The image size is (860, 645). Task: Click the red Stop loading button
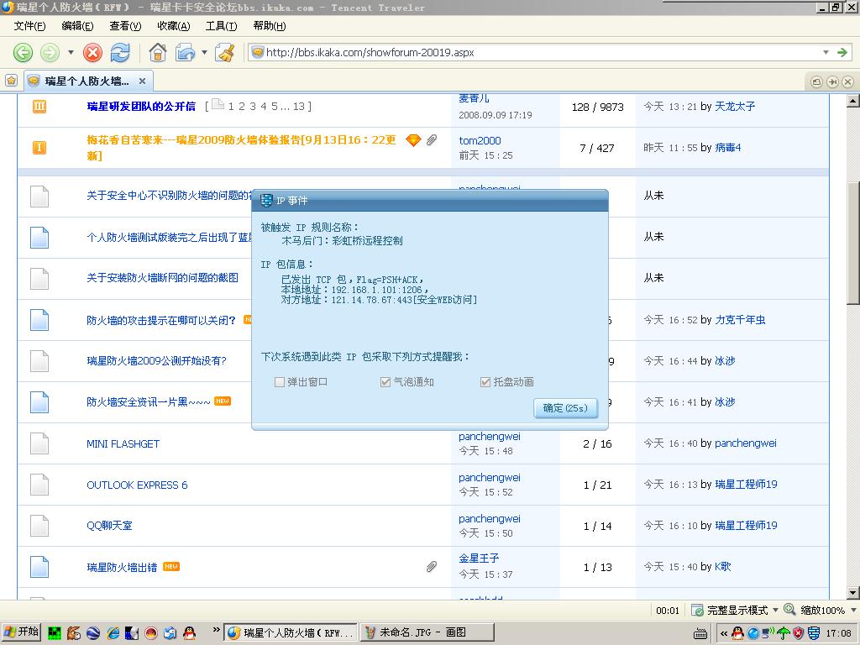tap(93, 53)
